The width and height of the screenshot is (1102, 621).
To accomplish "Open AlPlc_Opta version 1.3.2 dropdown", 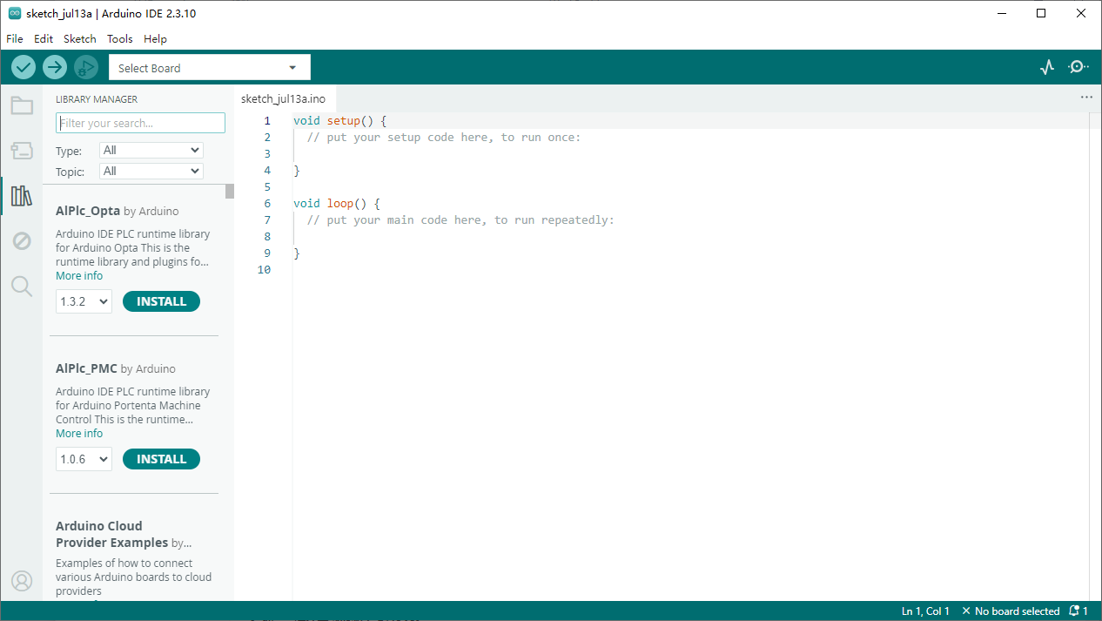I will click(x=84, y=301).
